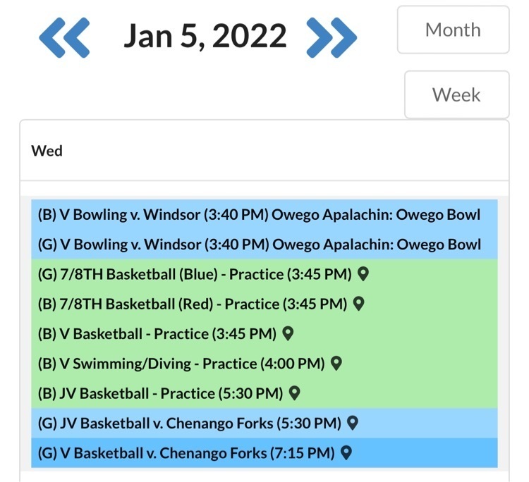Open Girls JV Basketball v. Chenango Forks

[x=189, y=423]
